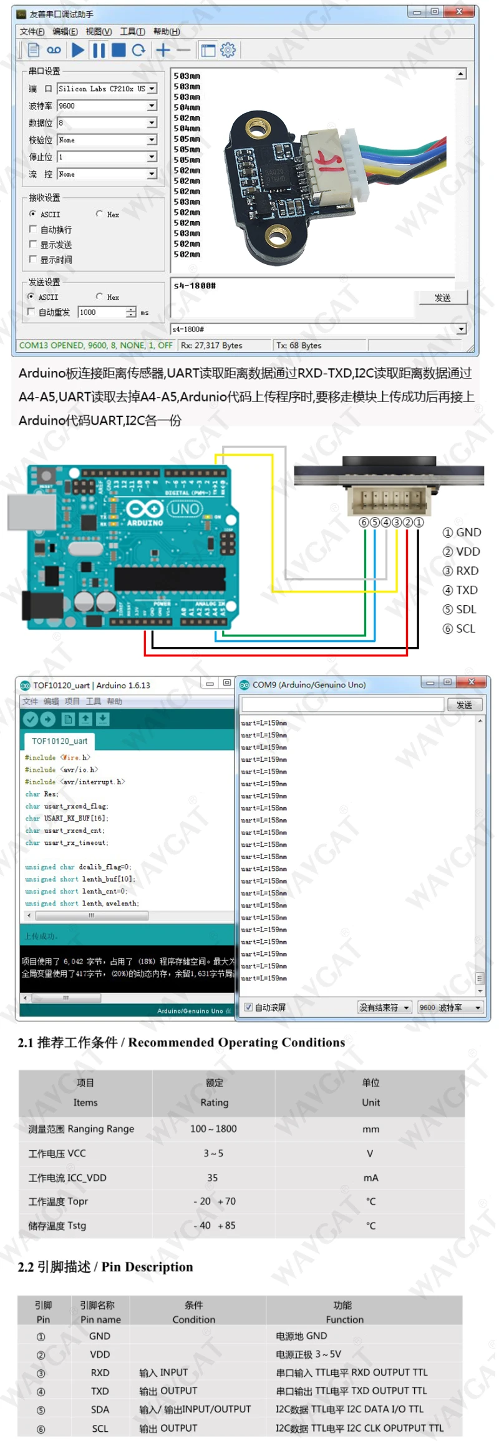Image resolution: width=499 pixels, height=1448 pixels.
Task: Open 9600 波特率 dropdown in COM9 monitor
Action: click(x=450, y=1007)
